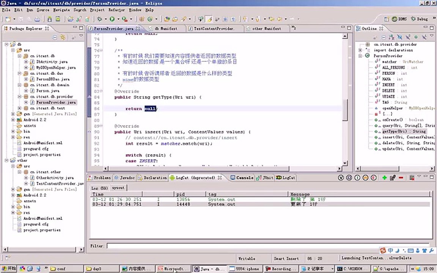The height and width of the screenshot is (273, 437).
Task: Open the Run button dropdown arrow
Action: 118,19
